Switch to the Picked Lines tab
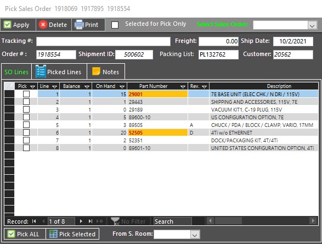Viewport: 322px width, 244px height. pyautogui.click(x=59, y=72)
